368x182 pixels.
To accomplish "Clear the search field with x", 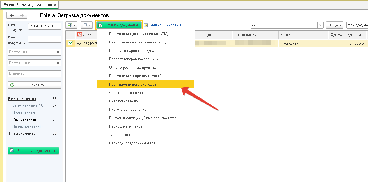I will 321,25.
